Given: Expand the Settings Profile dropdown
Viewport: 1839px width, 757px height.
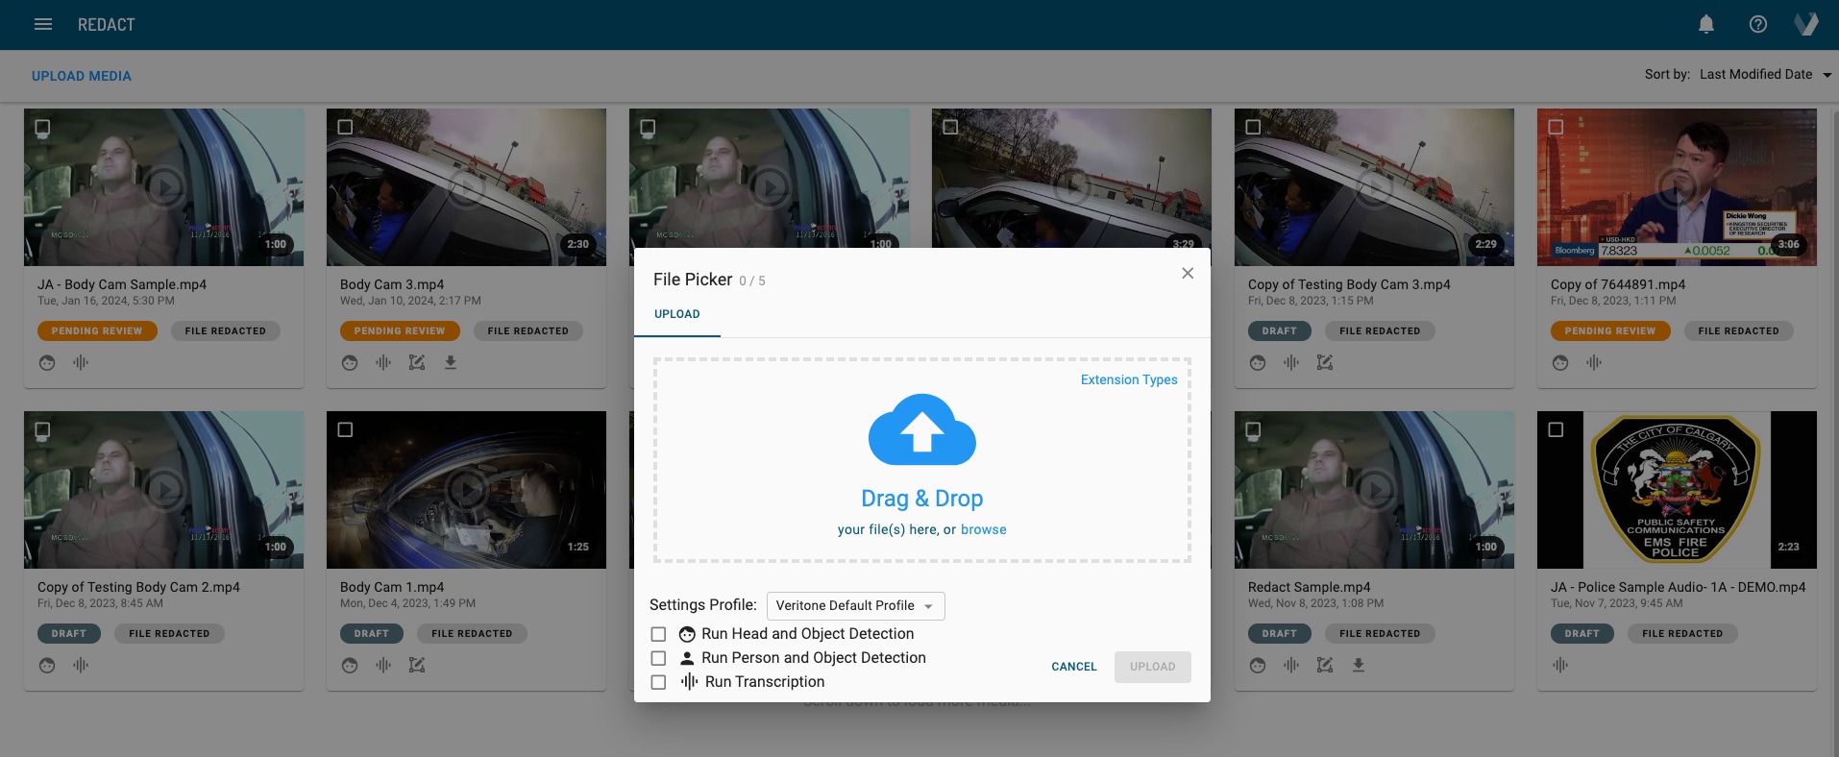Looking at the screenshot, I should pos(855,606).
